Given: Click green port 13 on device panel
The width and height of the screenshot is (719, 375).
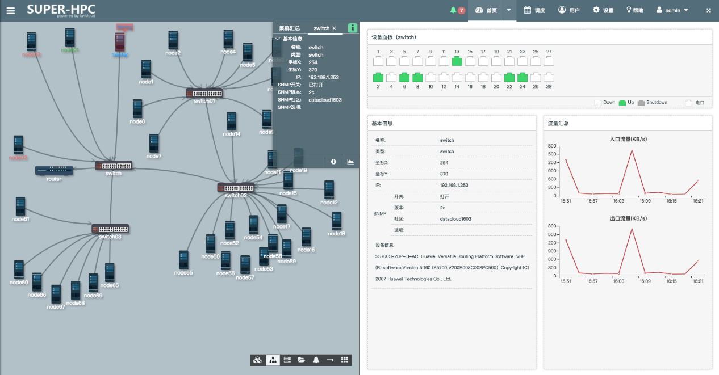Looking at the screenshot, I should pyautogui.click(x=457, y=61).
